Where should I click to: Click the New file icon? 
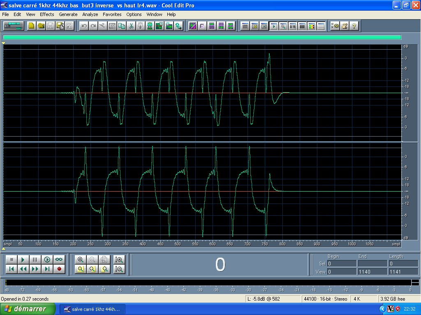point(32,26)
